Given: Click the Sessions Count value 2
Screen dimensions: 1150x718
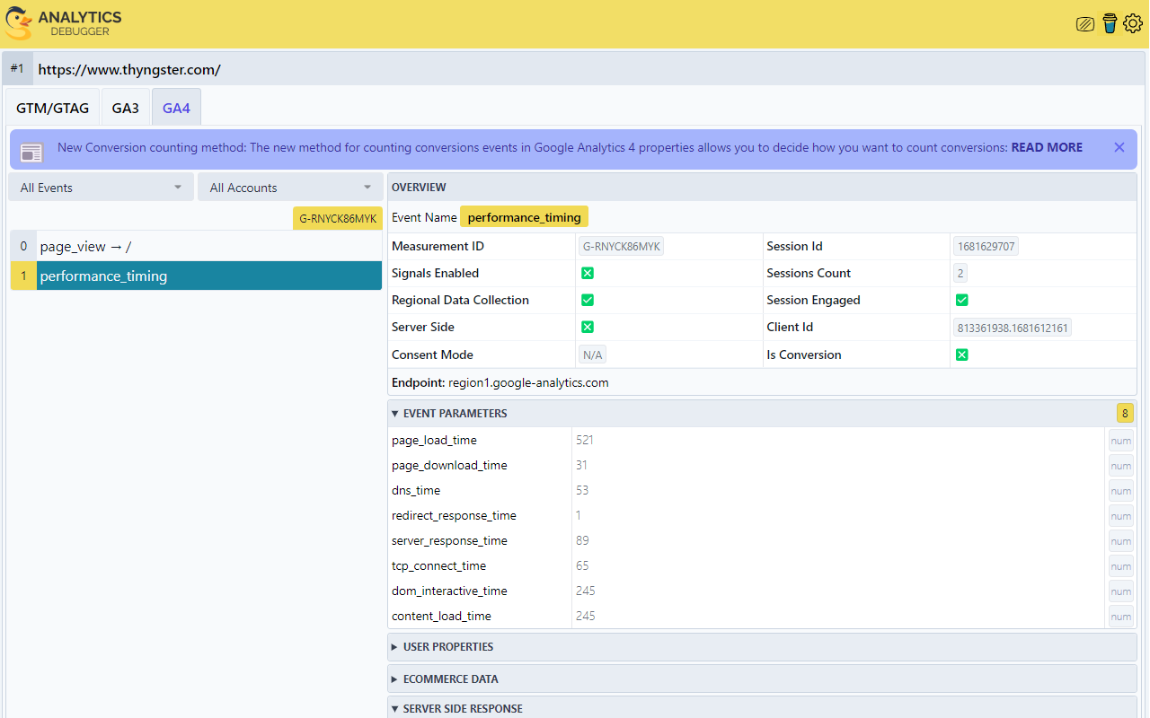Looking at the screenshot, I should (960, 273).
